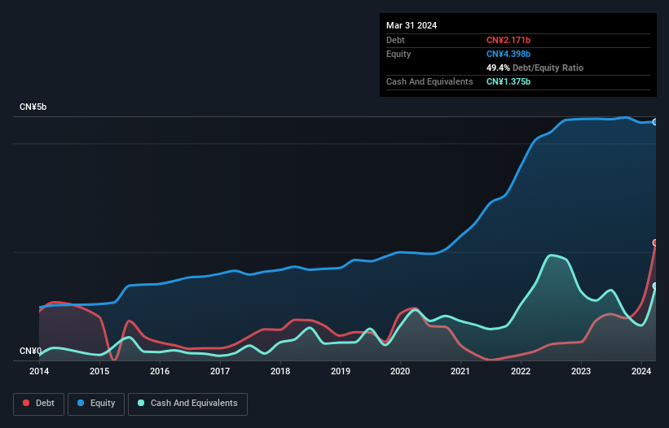Screen dimensions: 669x428
Task: Click the 2019 x-axis label
Action: (341, 371)
